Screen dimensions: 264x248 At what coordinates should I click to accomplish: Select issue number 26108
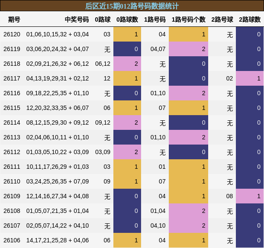pyautogui.click(x=12, y=211)
